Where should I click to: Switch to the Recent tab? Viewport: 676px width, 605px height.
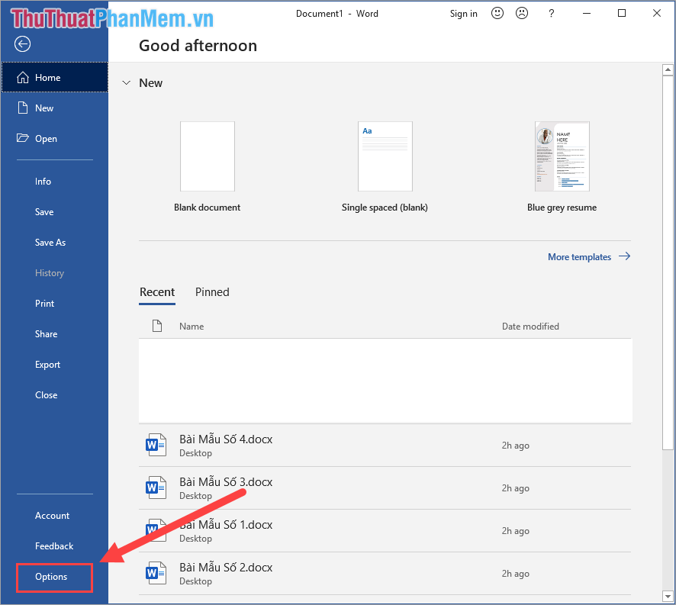(157, 292)
